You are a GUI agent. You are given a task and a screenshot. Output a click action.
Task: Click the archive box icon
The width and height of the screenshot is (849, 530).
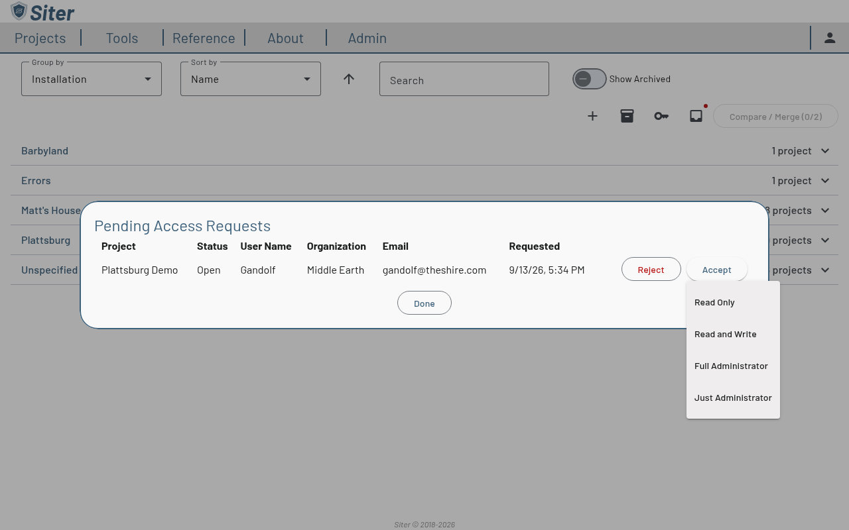[x=627, y=116]
